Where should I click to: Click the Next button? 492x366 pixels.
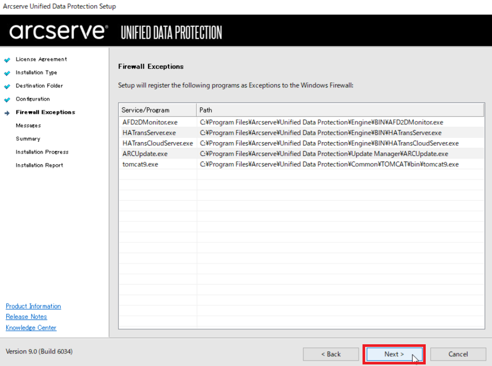click(x=394, y=354)
